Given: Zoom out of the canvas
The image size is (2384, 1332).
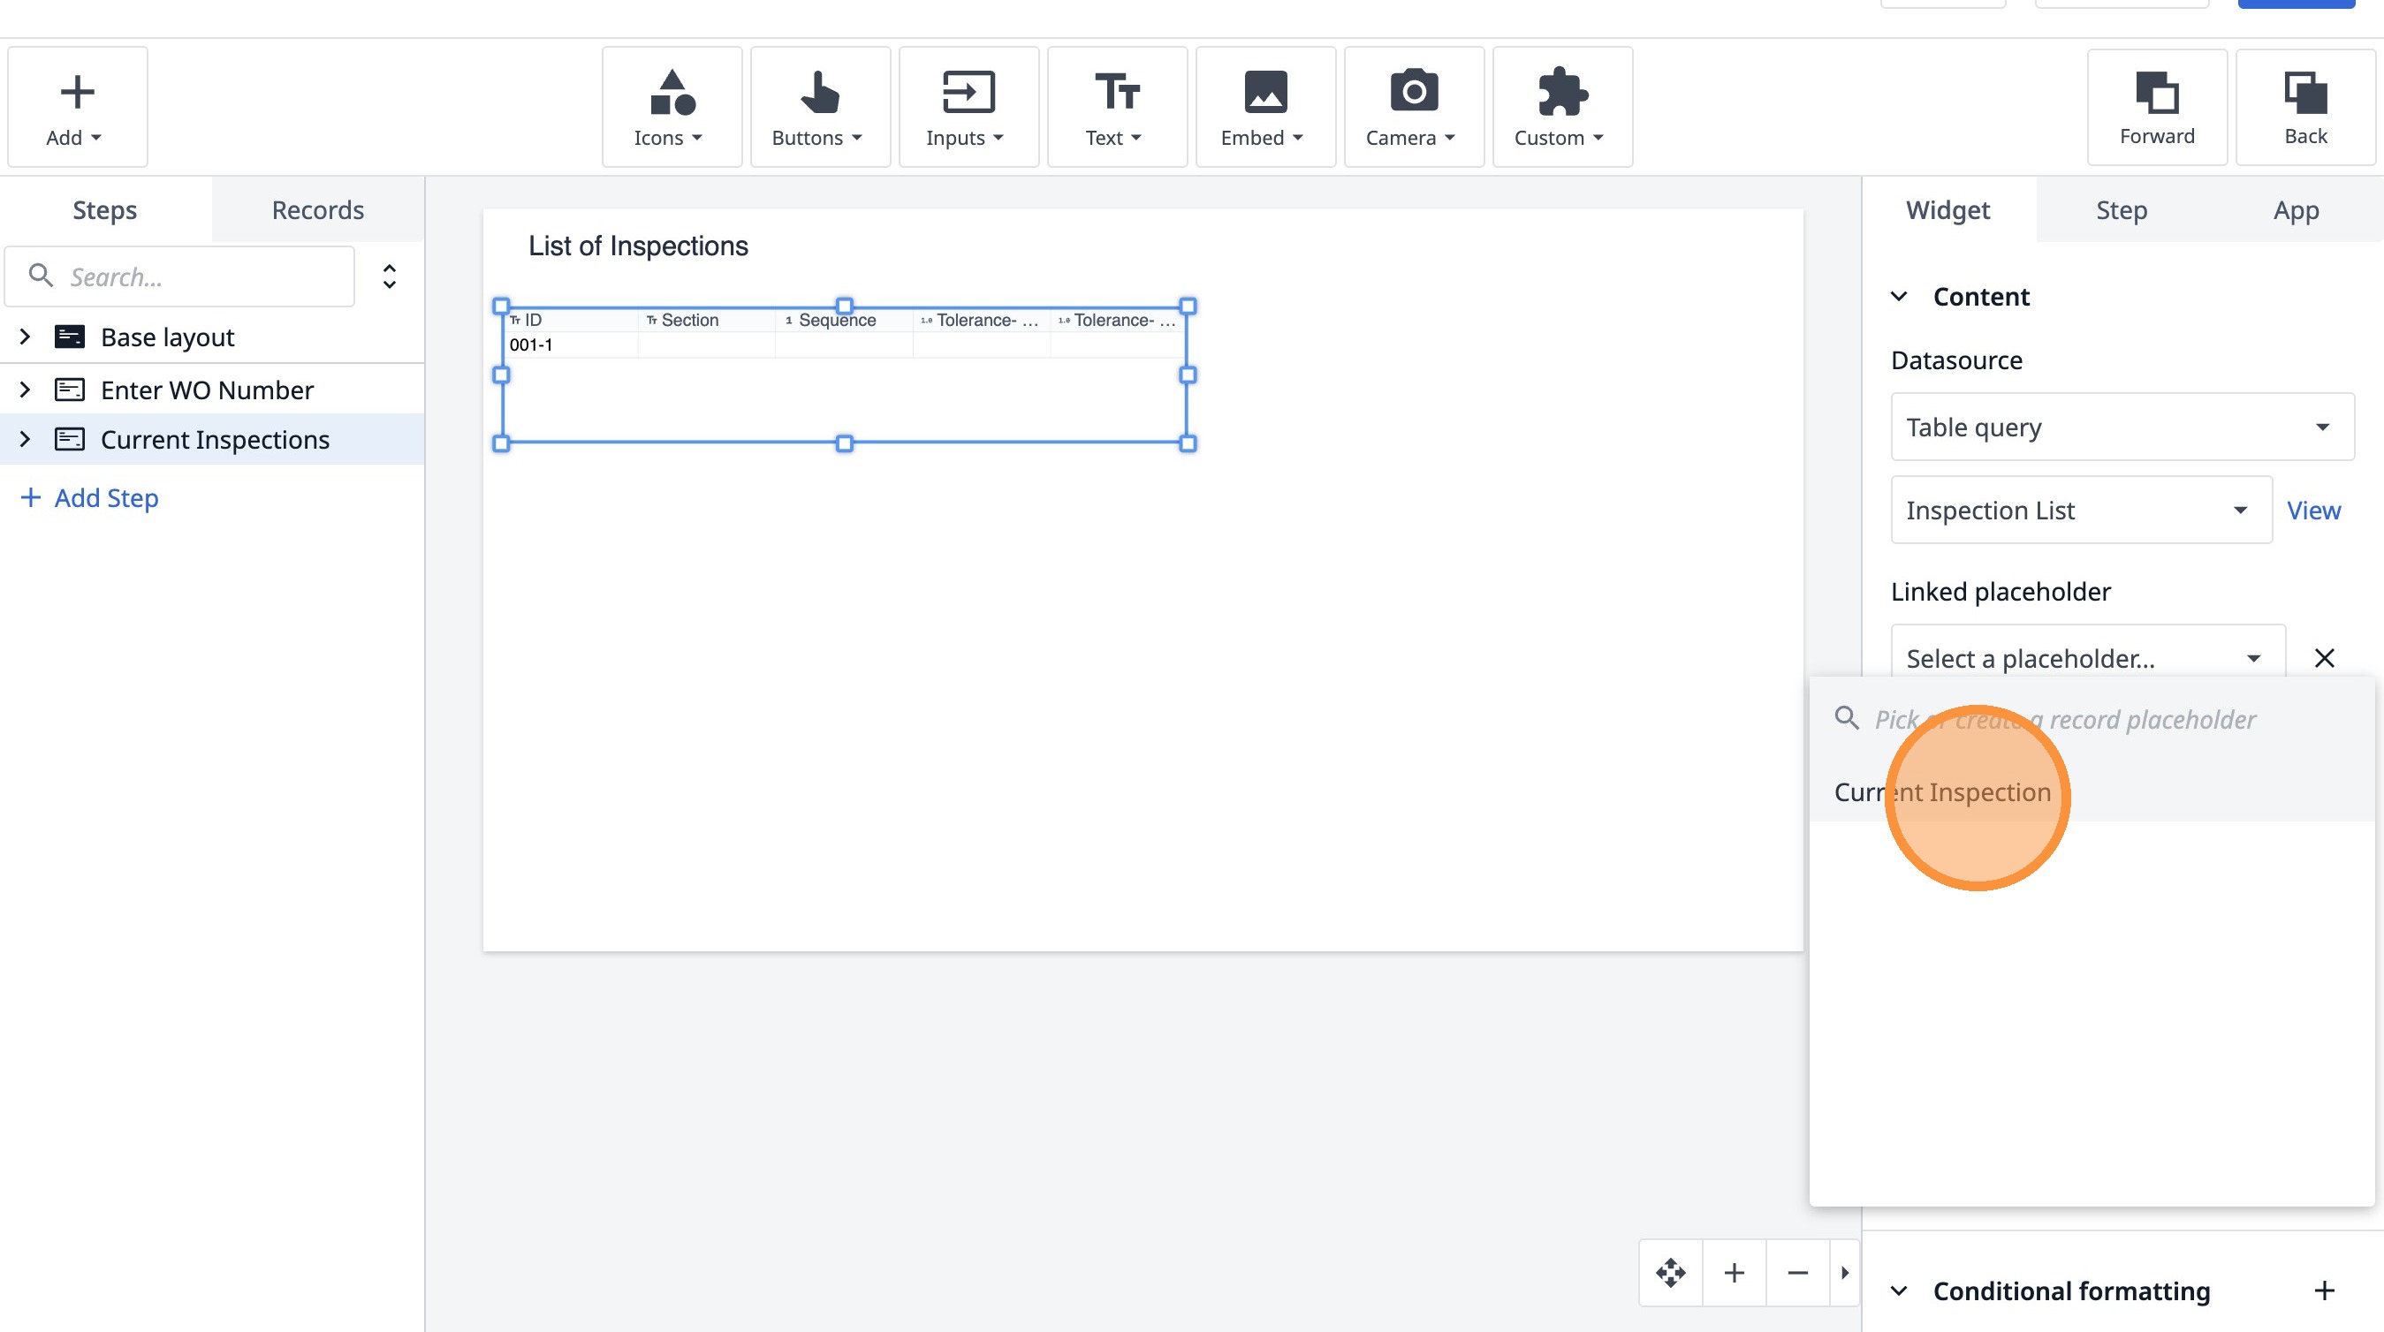Looking at the screenshot, I should click(x=1796, y=1273).
